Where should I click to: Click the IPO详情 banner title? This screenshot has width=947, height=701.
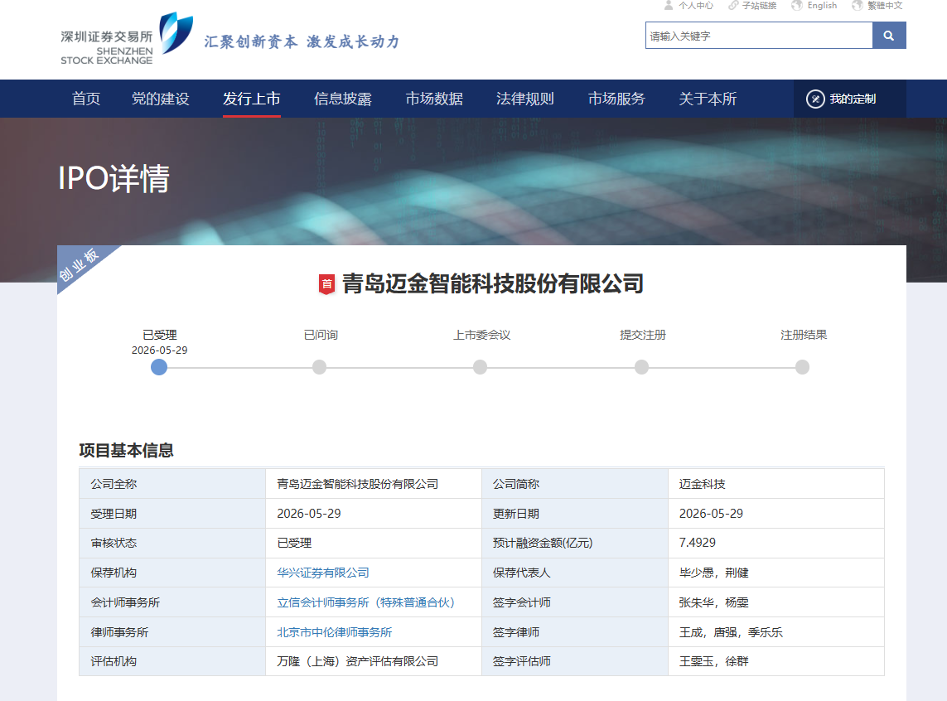(114, 179)
